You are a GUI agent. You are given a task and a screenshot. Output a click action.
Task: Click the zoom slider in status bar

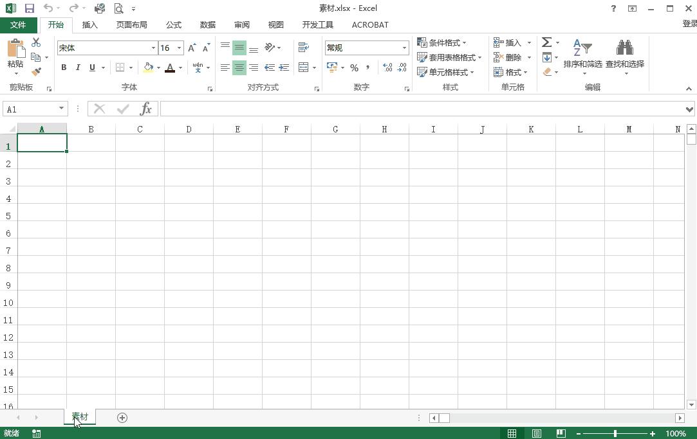click(x=615, y=434)
